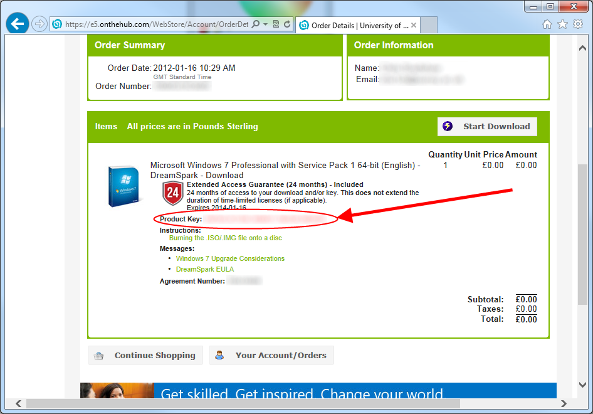Click the order date 2012-01-16 10:29 AM
593x414 pixels.
(194, 68)
